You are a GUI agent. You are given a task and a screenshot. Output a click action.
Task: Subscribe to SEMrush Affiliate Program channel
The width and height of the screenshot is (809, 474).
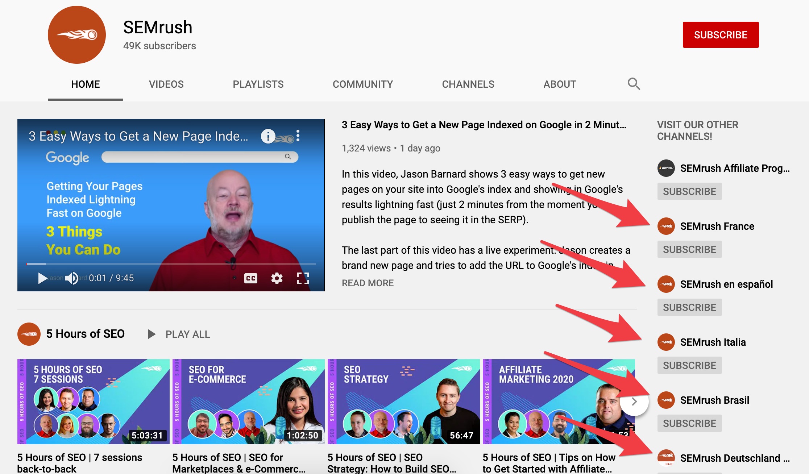689,191
